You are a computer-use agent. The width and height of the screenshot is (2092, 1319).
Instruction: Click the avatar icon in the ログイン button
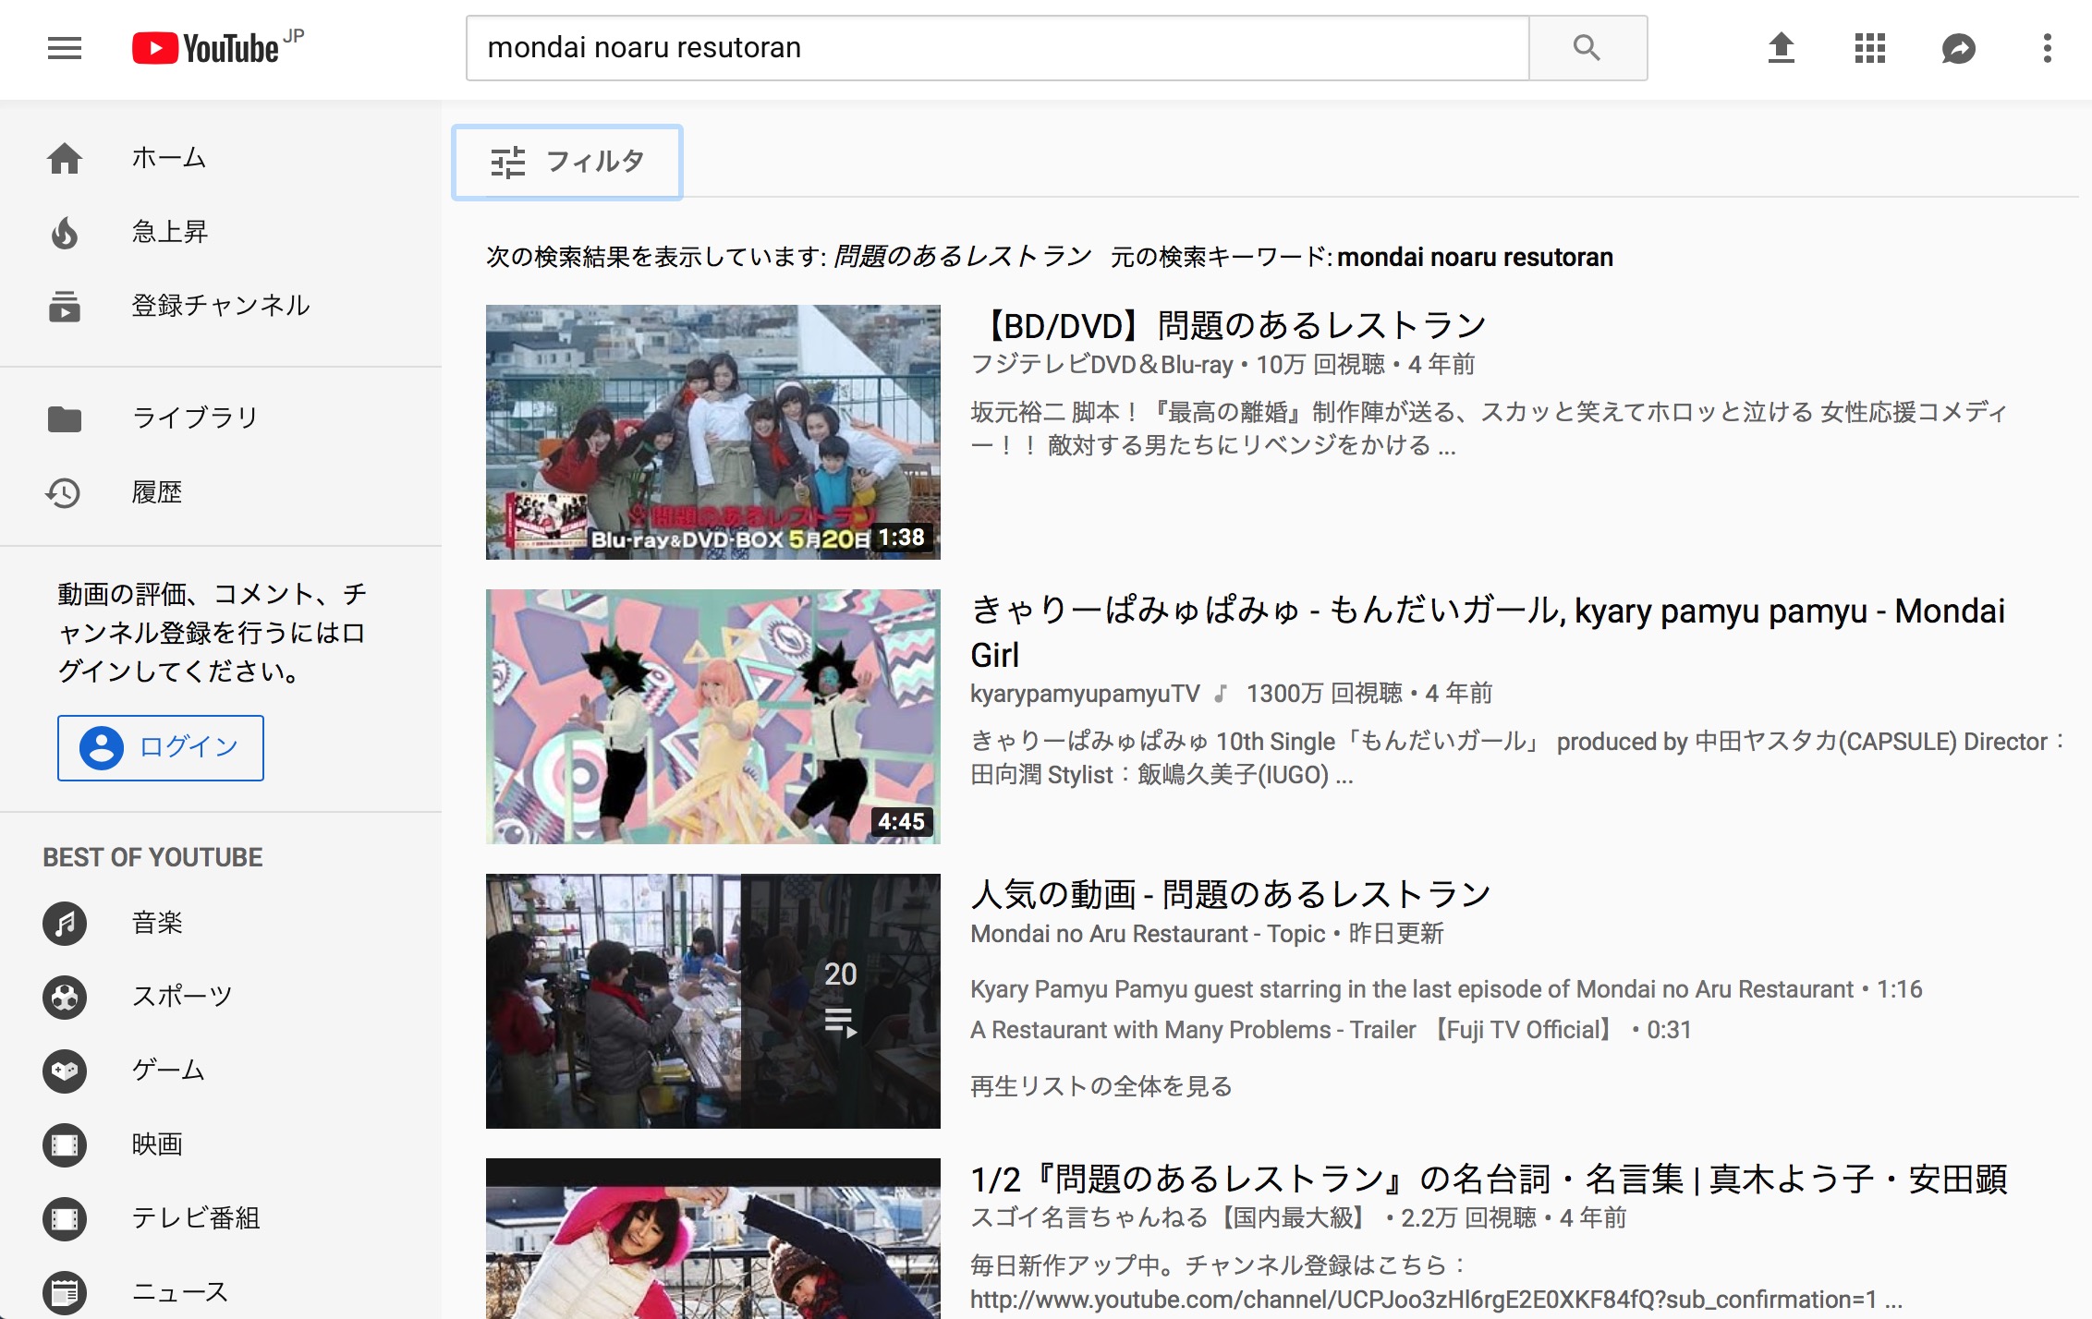point(102,747)
